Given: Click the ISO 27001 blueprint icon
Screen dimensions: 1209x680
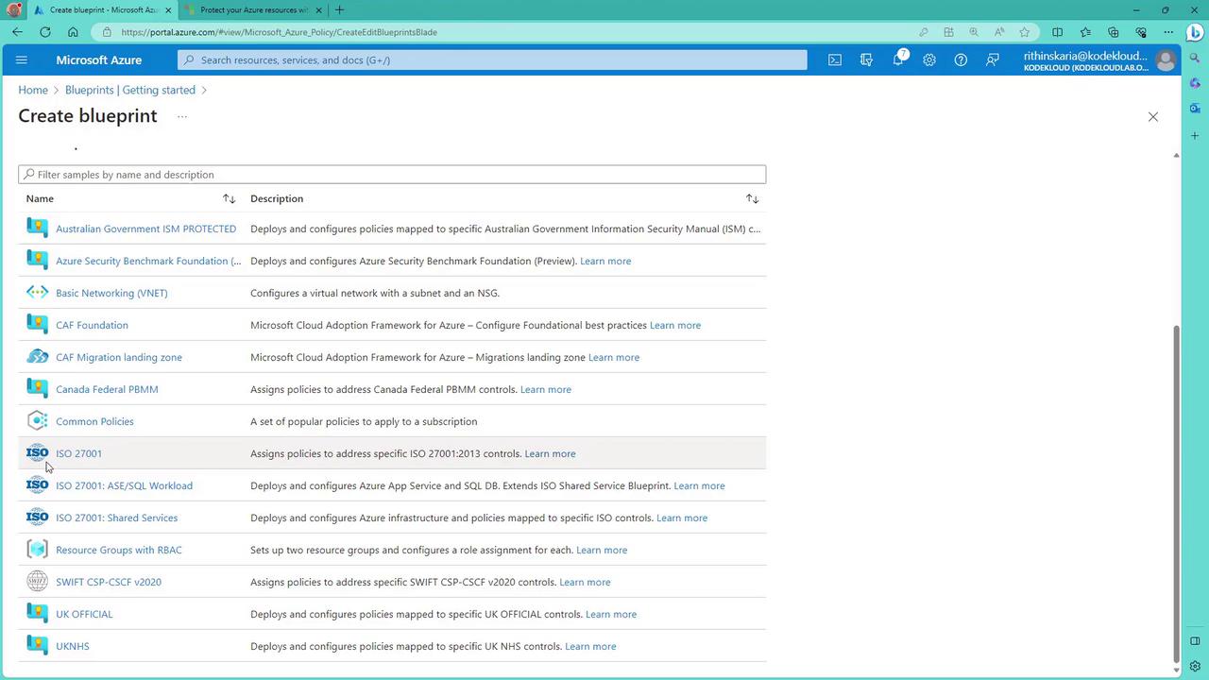Looking at the screenshot, I should (x=37, y=453).
